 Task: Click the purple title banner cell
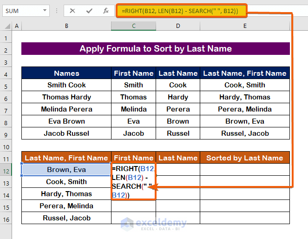(156, 49)
